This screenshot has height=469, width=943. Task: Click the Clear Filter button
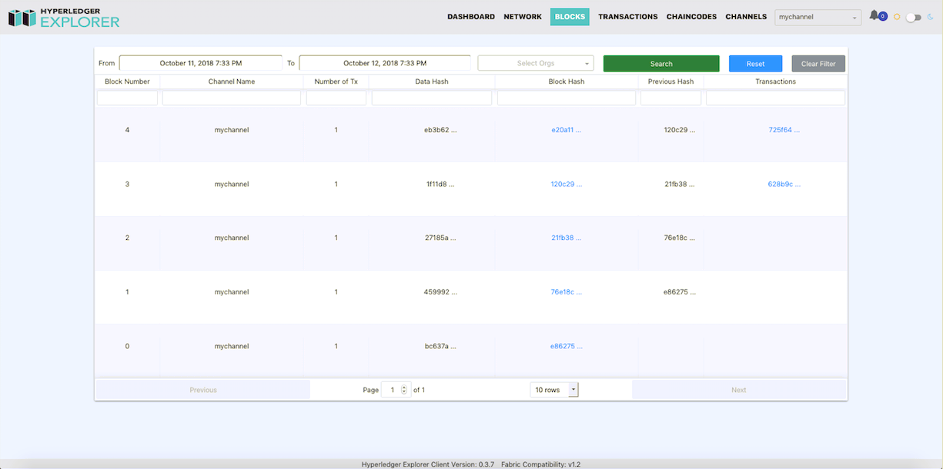point(818,64)
